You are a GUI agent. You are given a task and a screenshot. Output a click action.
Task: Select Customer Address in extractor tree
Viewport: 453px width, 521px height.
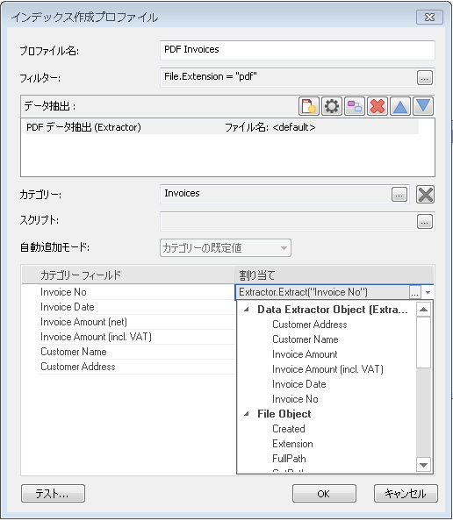click(310, 325)
